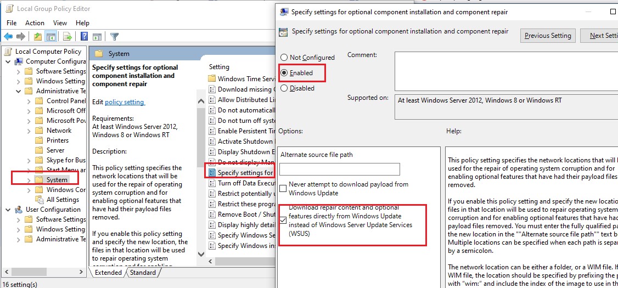This screenshot has width=618, height=288.
Task: Check Never attempt to download payload checkbox
Action: tap(283, 189)
